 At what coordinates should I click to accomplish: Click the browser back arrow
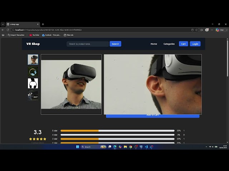[x=3, y=30]
